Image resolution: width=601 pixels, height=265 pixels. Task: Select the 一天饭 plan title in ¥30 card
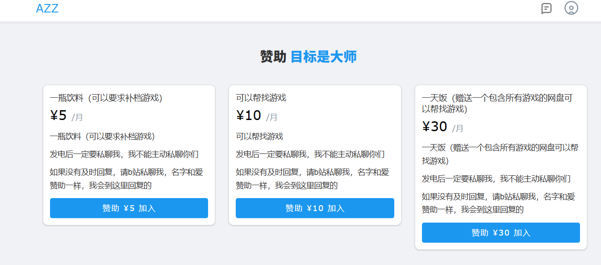pos(497,104)
